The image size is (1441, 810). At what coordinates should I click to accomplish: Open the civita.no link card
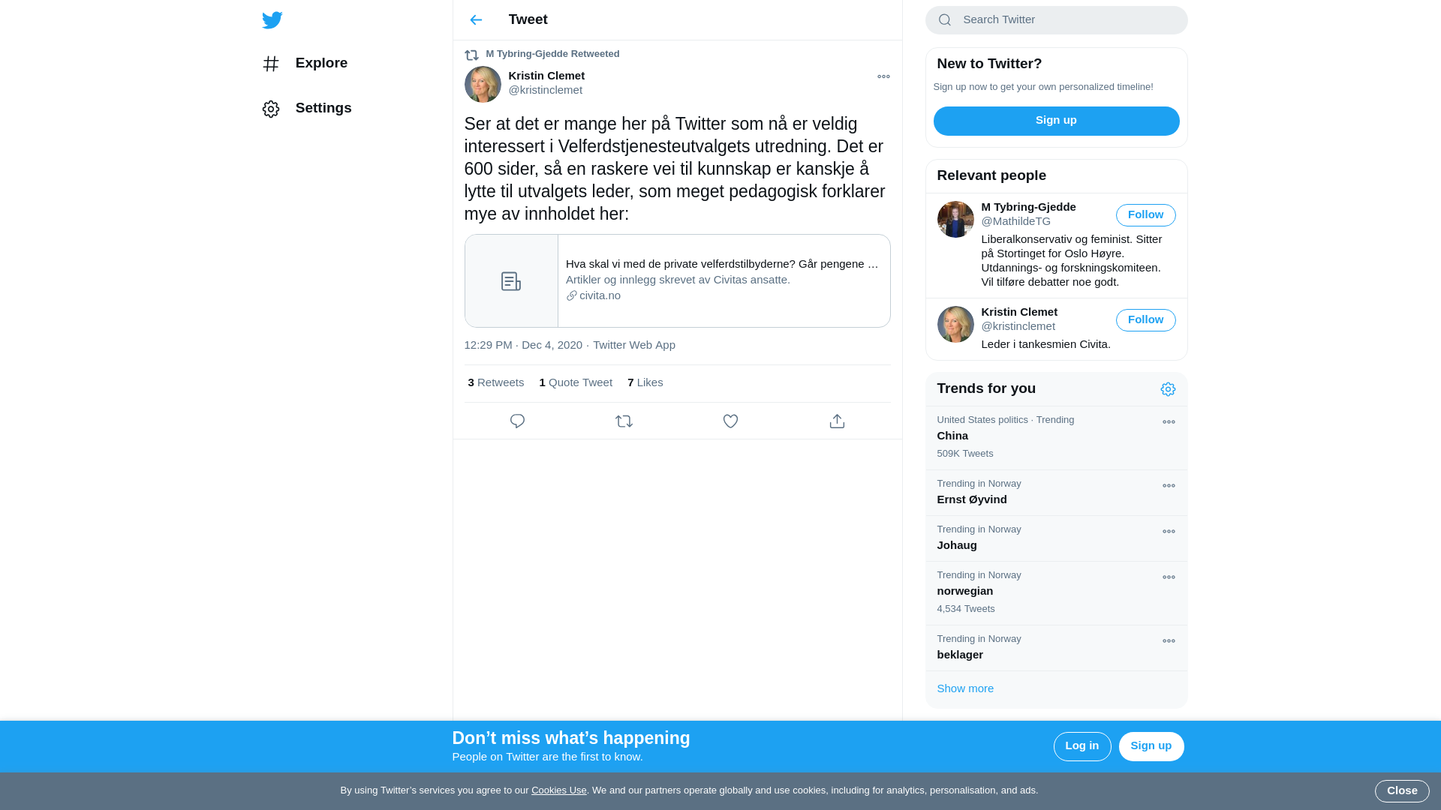(x=677, y=281)
